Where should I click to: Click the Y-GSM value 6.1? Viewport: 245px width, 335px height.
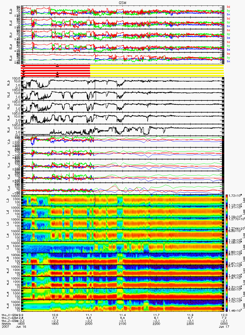157,318
